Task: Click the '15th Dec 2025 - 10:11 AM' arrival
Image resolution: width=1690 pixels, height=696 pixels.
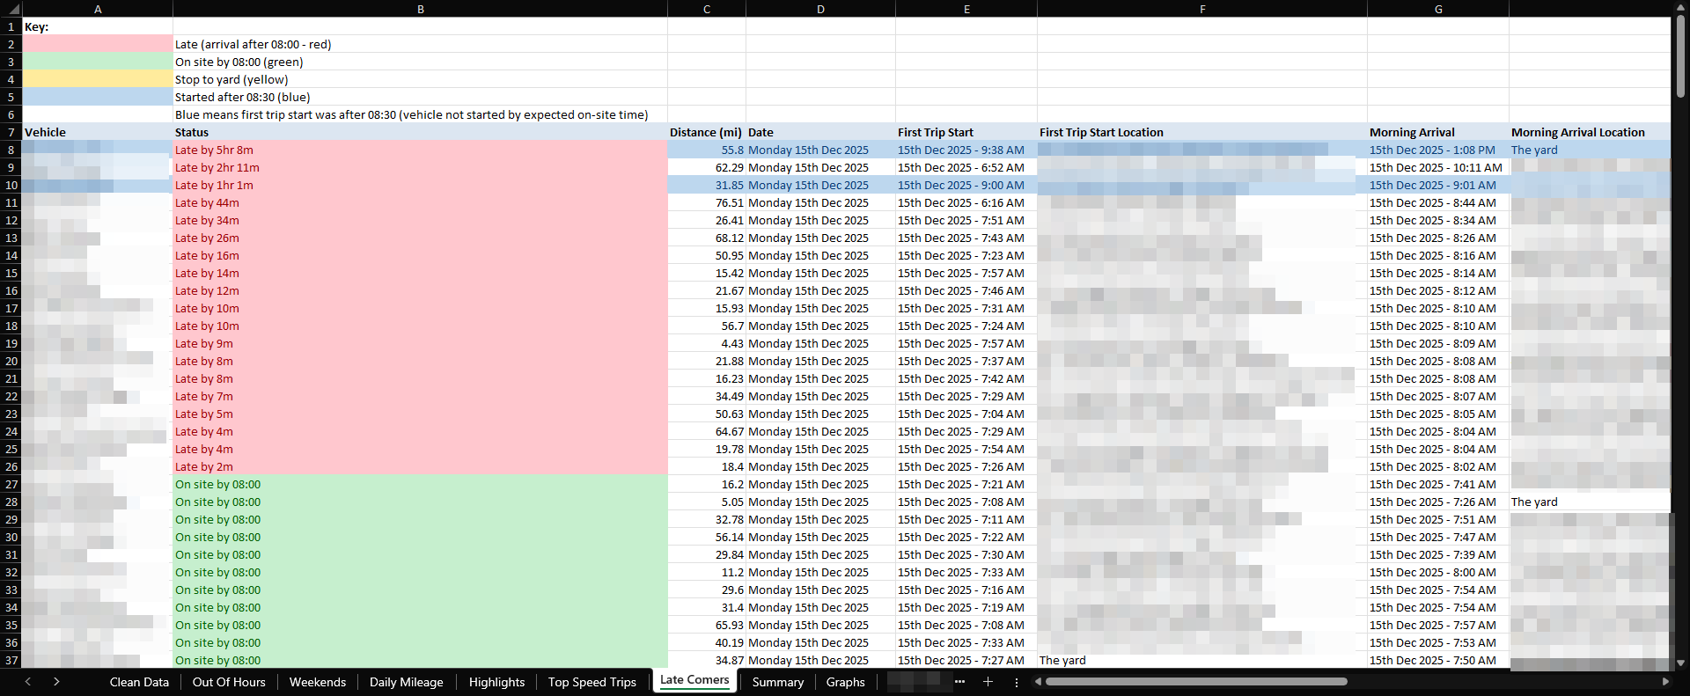Action: click(1438, 167)
